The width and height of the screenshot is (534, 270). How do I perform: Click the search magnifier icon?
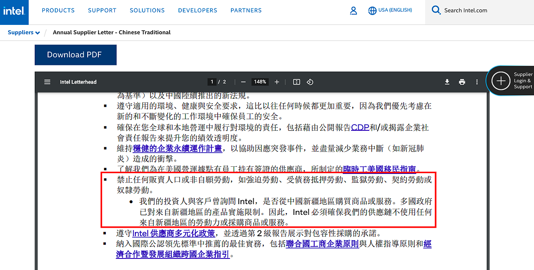point(436,10)
